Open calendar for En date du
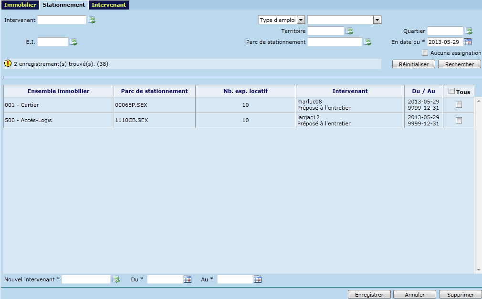 pos(468,42)
